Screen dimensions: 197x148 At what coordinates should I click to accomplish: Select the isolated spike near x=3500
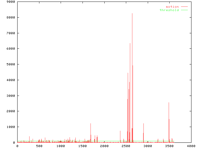click(169, 103)
